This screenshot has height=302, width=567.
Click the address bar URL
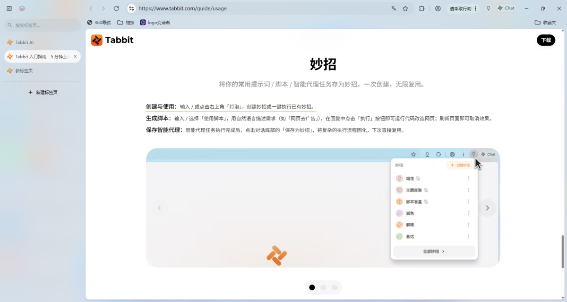(182, 9)
